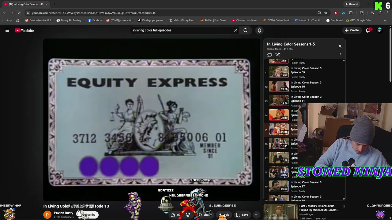Open the Comprehensive Gol... bookmark
Image resolution: width=392 pixels, height=220 pixels.
click(39, 20)
